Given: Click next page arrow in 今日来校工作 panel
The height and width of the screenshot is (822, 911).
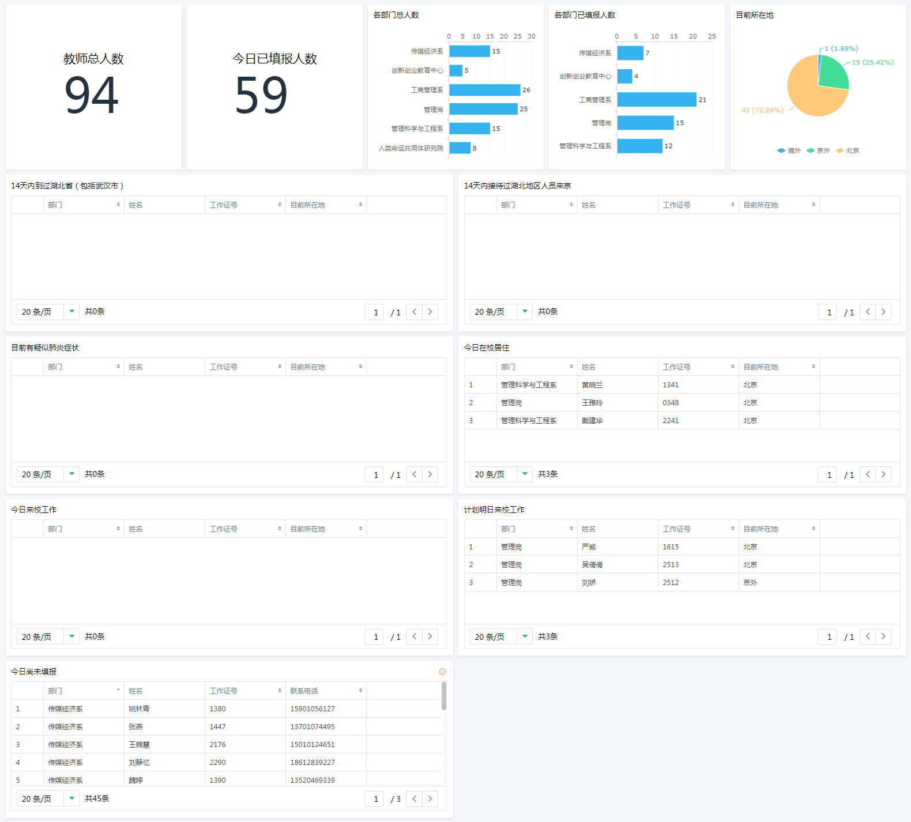Looking at the screenshot, I should point(430,637).
